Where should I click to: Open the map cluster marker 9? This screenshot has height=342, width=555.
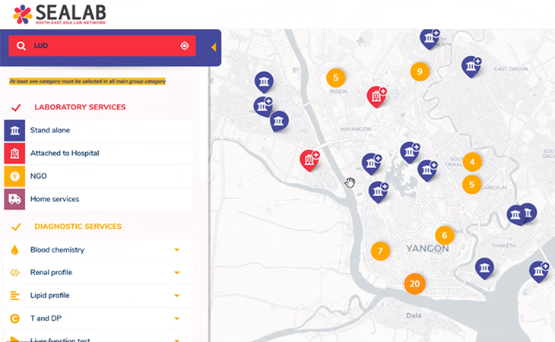(420, 71)
